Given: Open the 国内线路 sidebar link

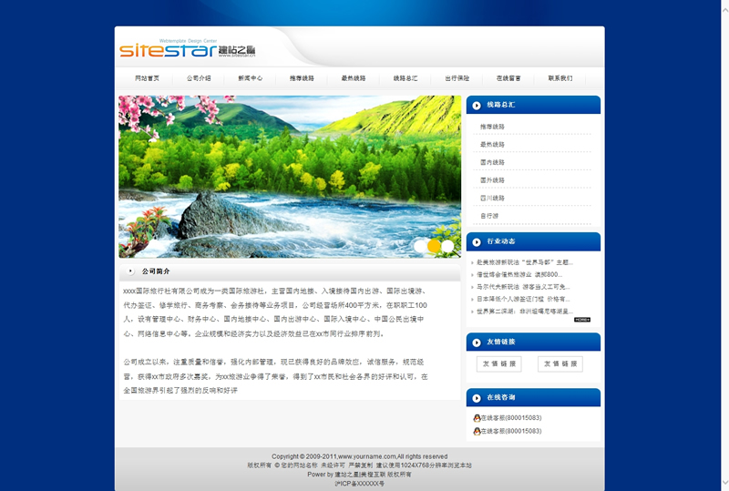Looking at the screenshot, I should point(492,162).
